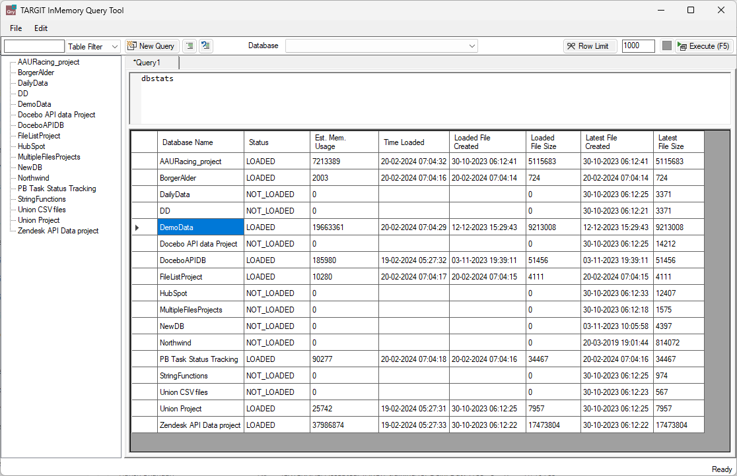Click the Loaded File Created column header
This screenshot has width=737, height=476.
coord(487,142)
